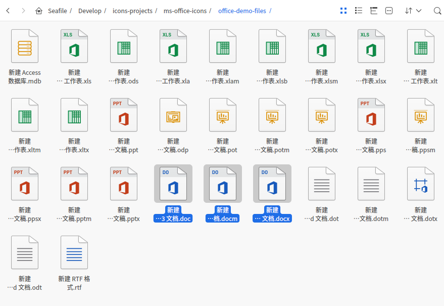Select the .potx template file icon

[322, 115]
